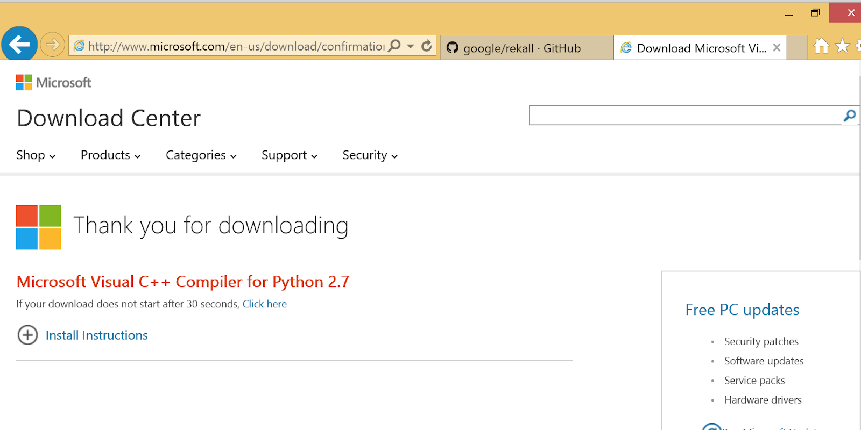Go back using the browser Back arrow
This screenshot has height=430, width=861.
19,44
